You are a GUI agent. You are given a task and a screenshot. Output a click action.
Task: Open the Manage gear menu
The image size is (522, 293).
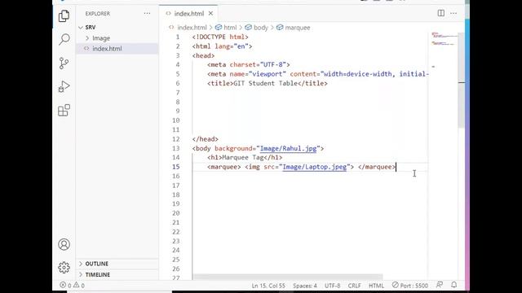(64, 268)
